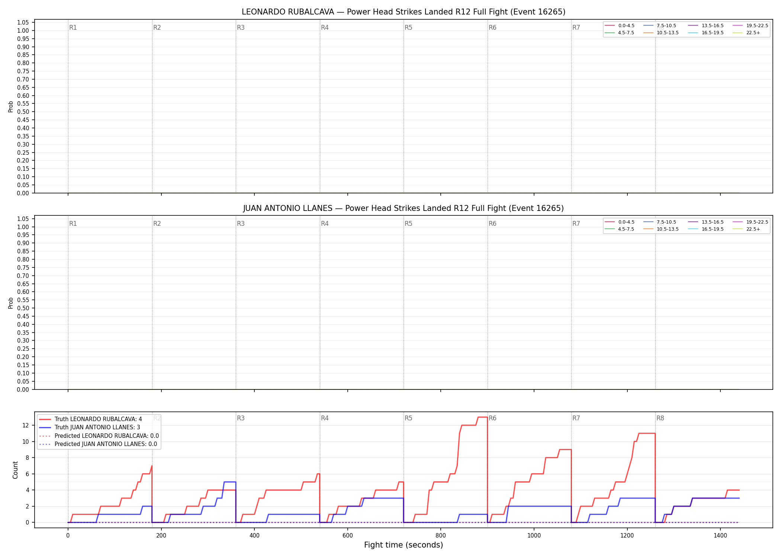Click the R7 round marker in middle chart
Viewport: 781px width, 558px height.
tap(576, 224)
